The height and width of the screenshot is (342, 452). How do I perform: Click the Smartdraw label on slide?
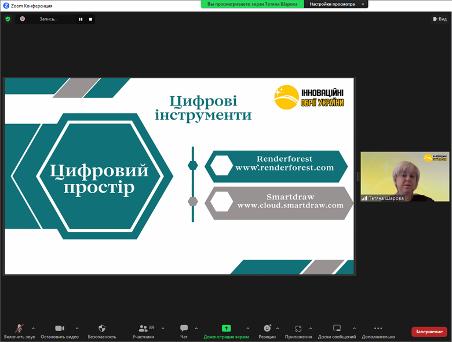pyautogui.click(x=290, y=197)
